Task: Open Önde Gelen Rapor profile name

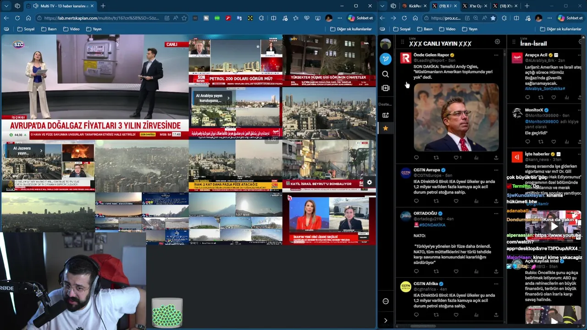Action: (431, 55)
